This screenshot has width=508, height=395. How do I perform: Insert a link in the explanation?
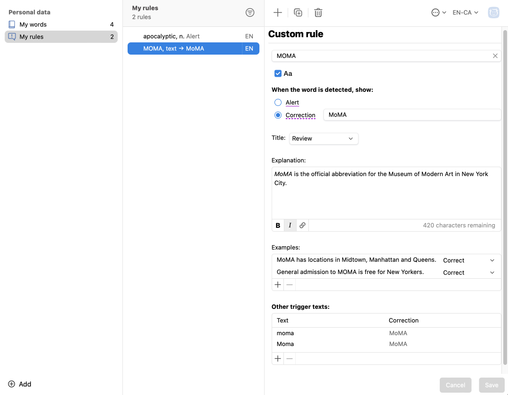pyautogui.click(x=302, y=226)
